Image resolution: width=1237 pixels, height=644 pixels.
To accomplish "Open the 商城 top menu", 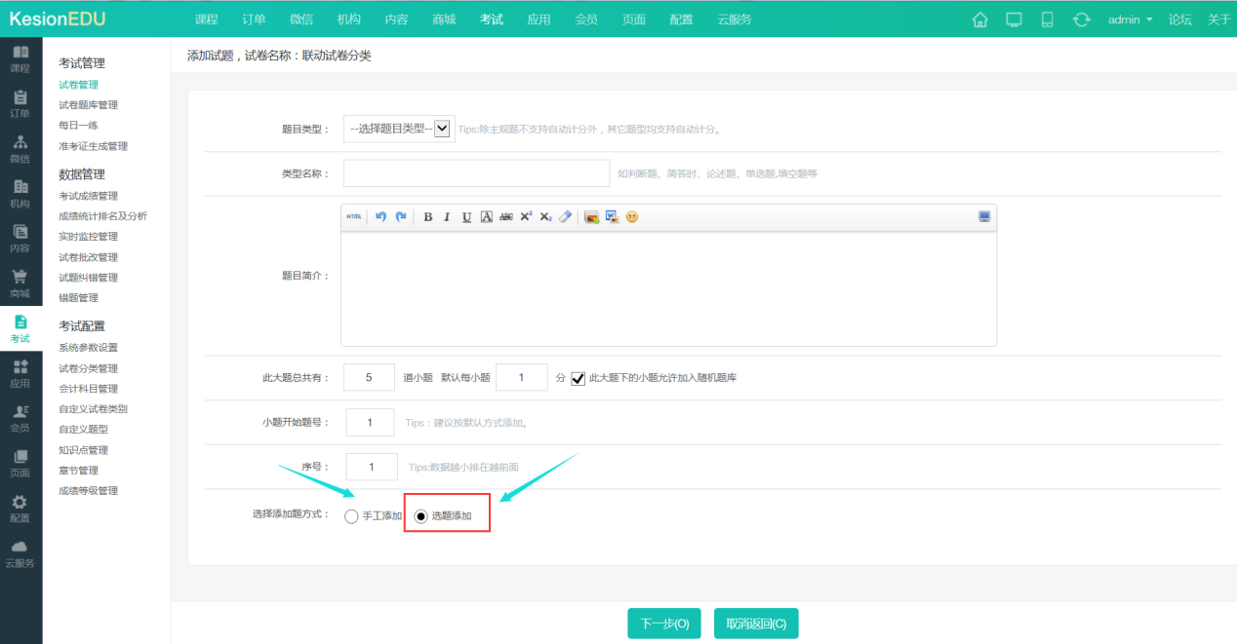I will tap(444, 19).
